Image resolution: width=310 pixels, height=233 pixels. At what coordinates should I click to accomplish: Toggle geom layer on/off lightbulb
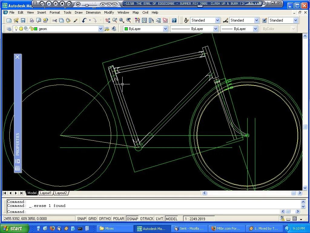(16, 29)
